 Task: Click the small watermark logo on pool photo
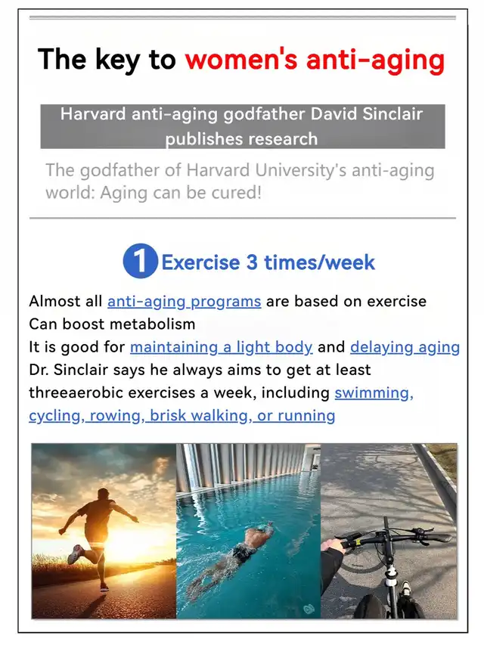coord(309,609)
